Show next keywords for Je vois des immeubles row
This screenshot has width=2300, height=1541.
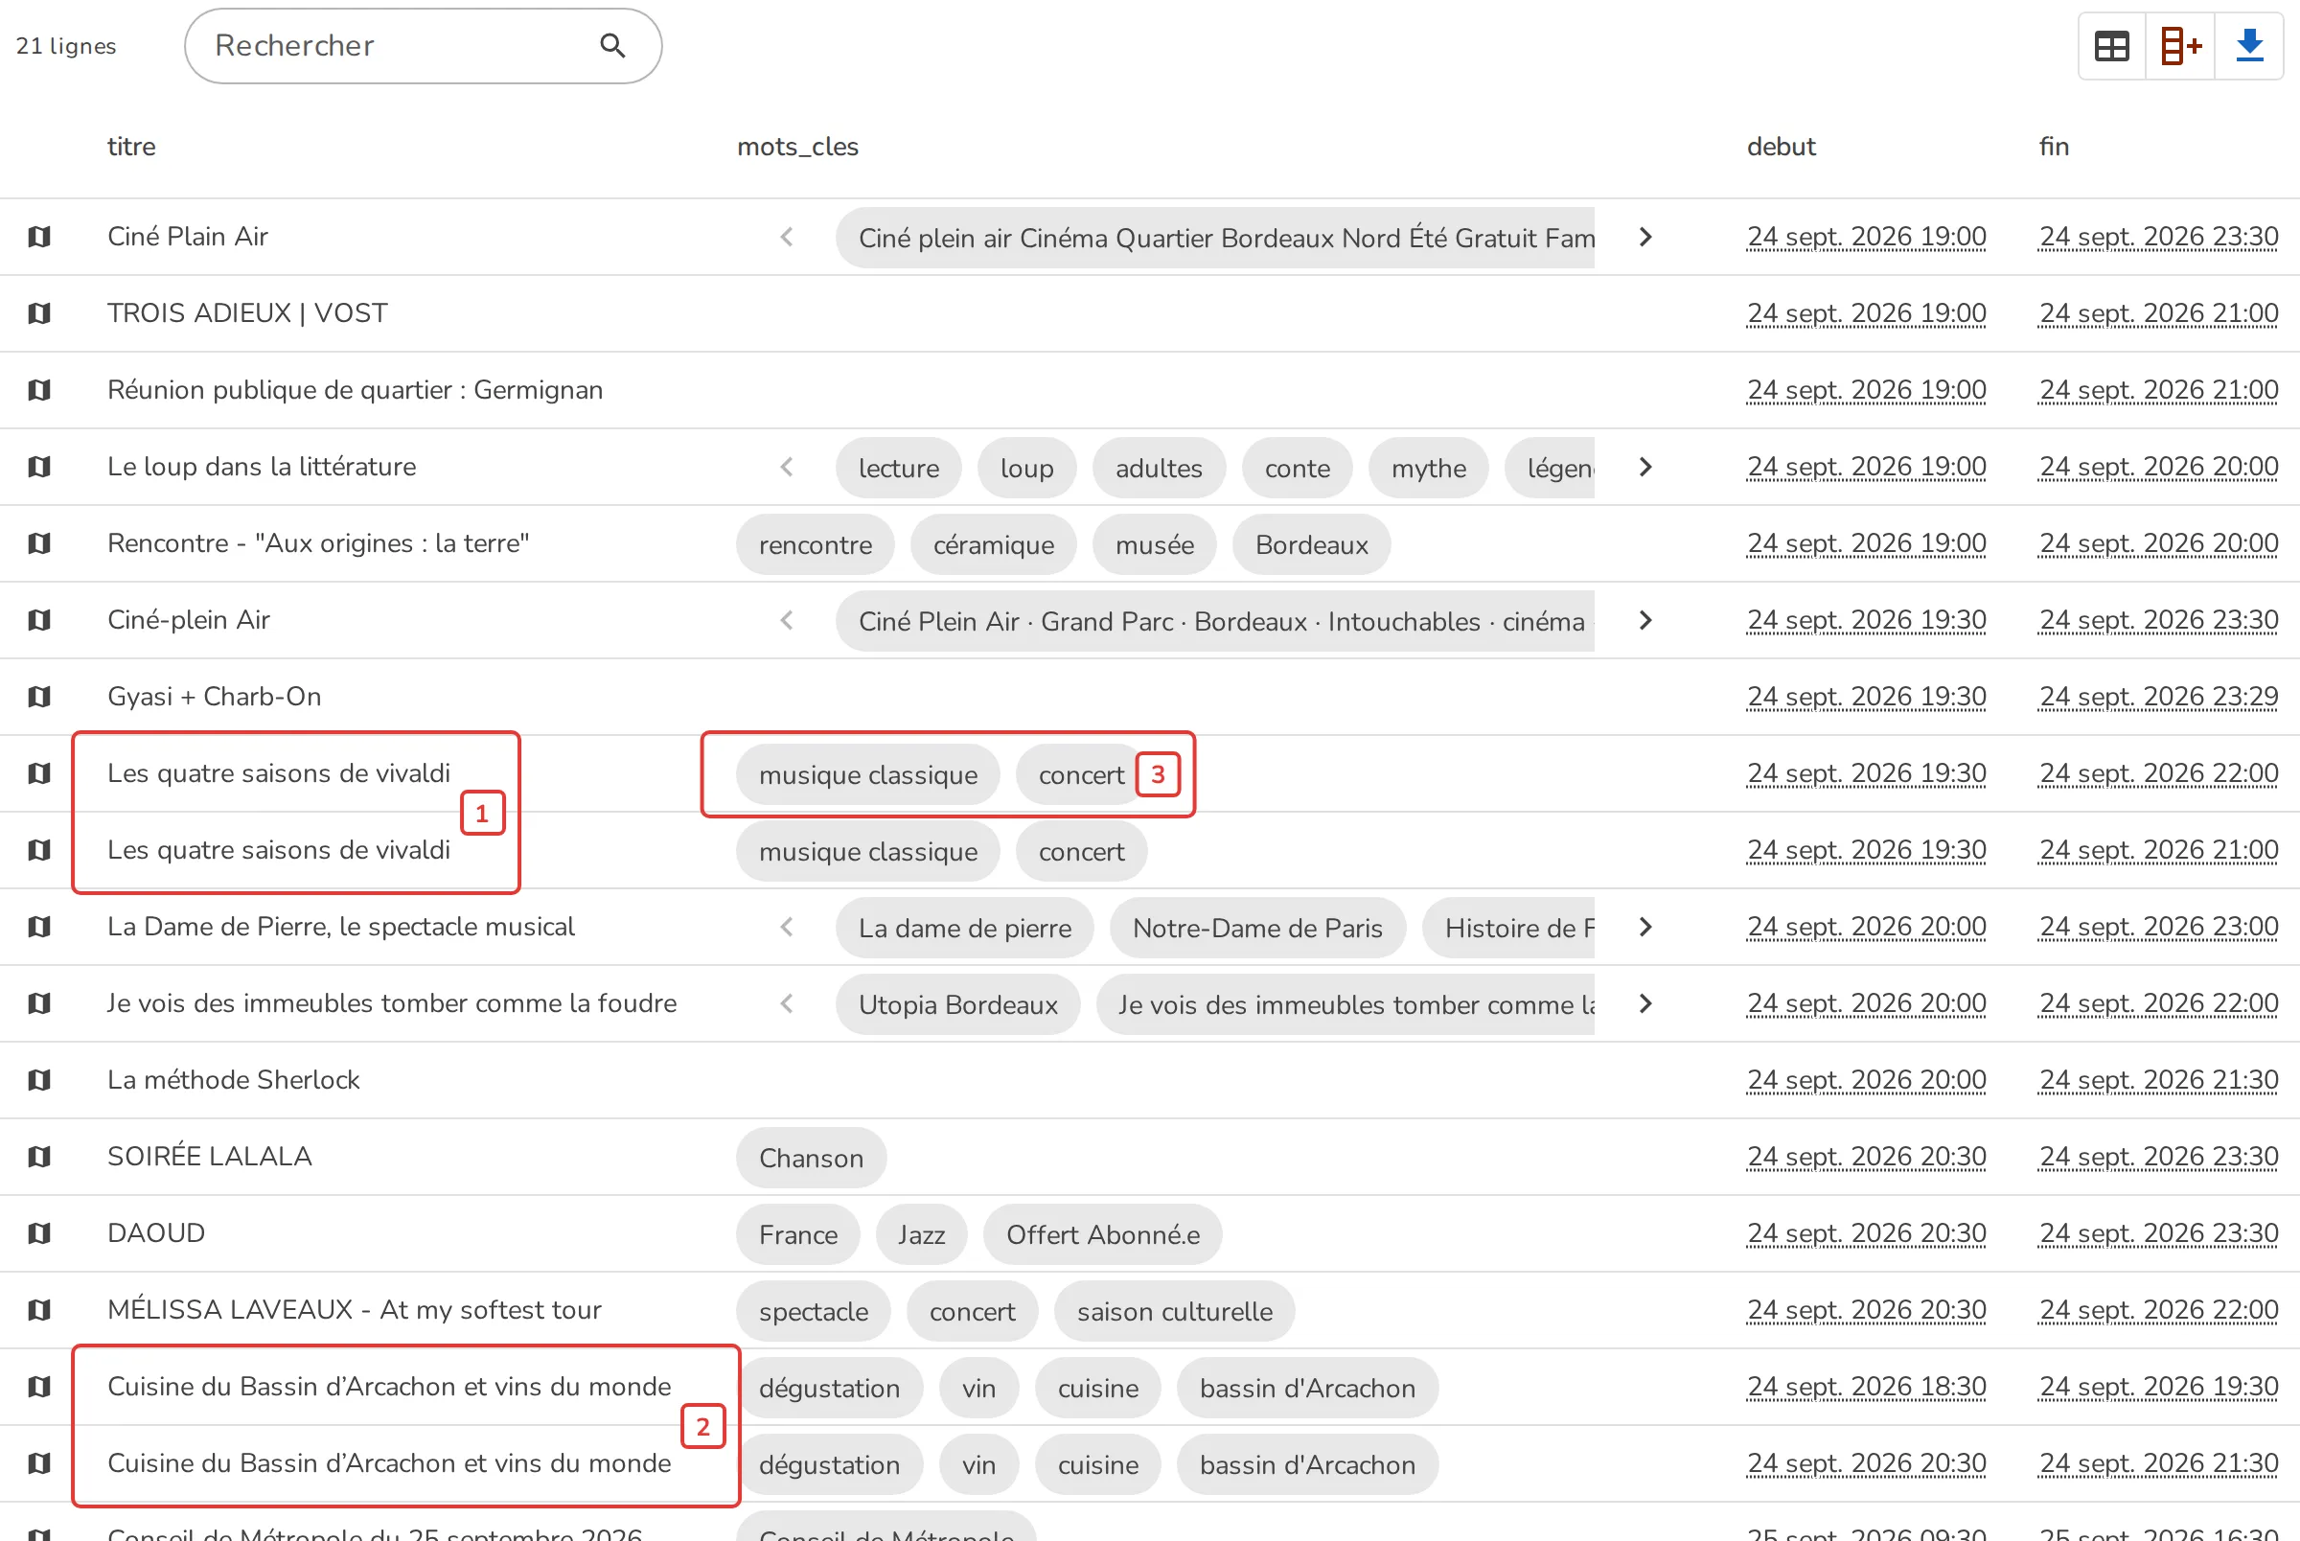pyautogui.click(x=1645, y=1003)
